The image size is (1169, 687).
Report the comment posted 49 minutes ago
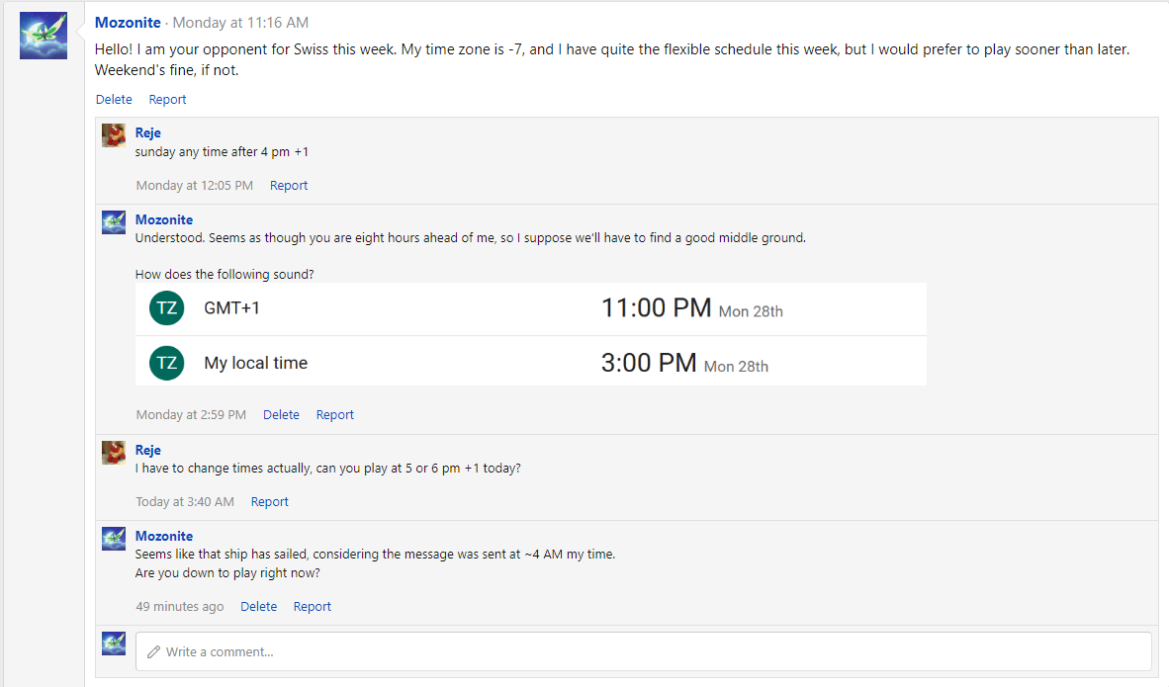(312, 607)
